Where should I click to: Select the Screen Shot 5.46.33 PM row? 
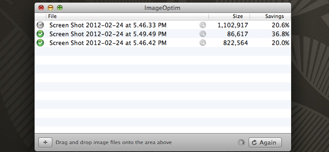163,25
